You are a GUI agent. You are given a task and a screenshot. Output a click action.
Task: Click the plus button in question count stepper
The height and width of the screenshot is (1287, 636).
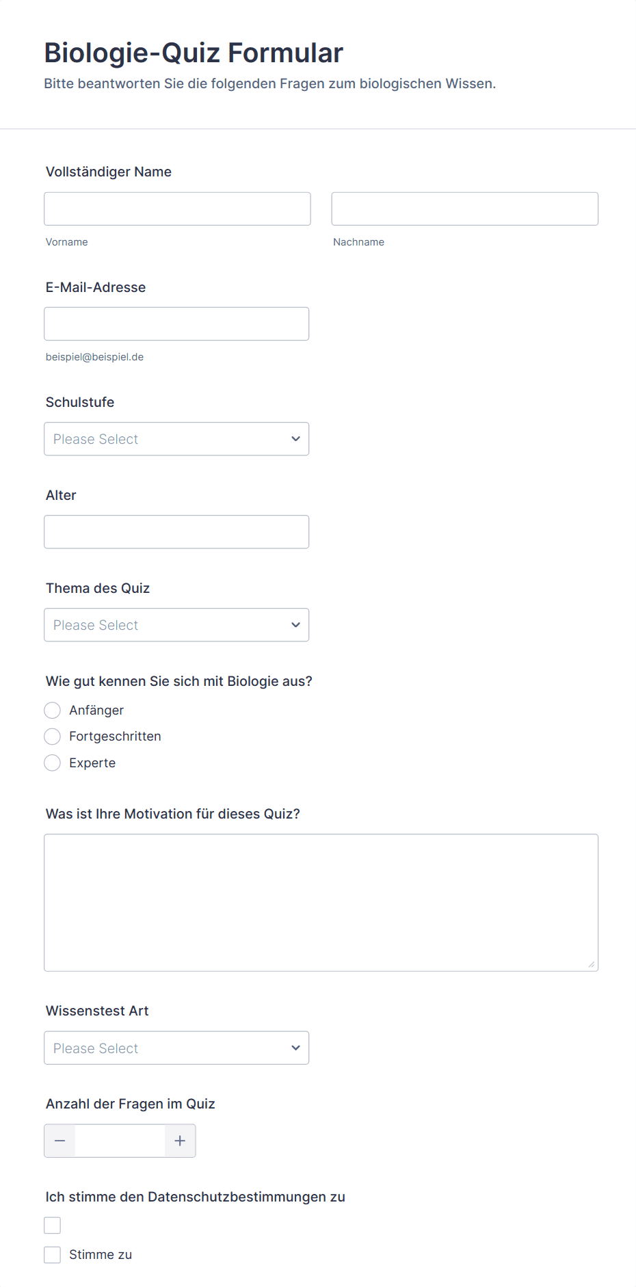tap(180, 1141)
